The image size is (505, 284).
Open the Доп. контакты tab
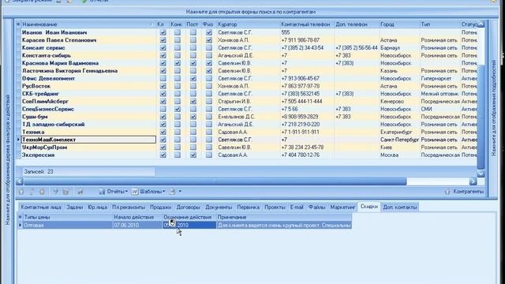pyautogui.click(x=400, y=207)
